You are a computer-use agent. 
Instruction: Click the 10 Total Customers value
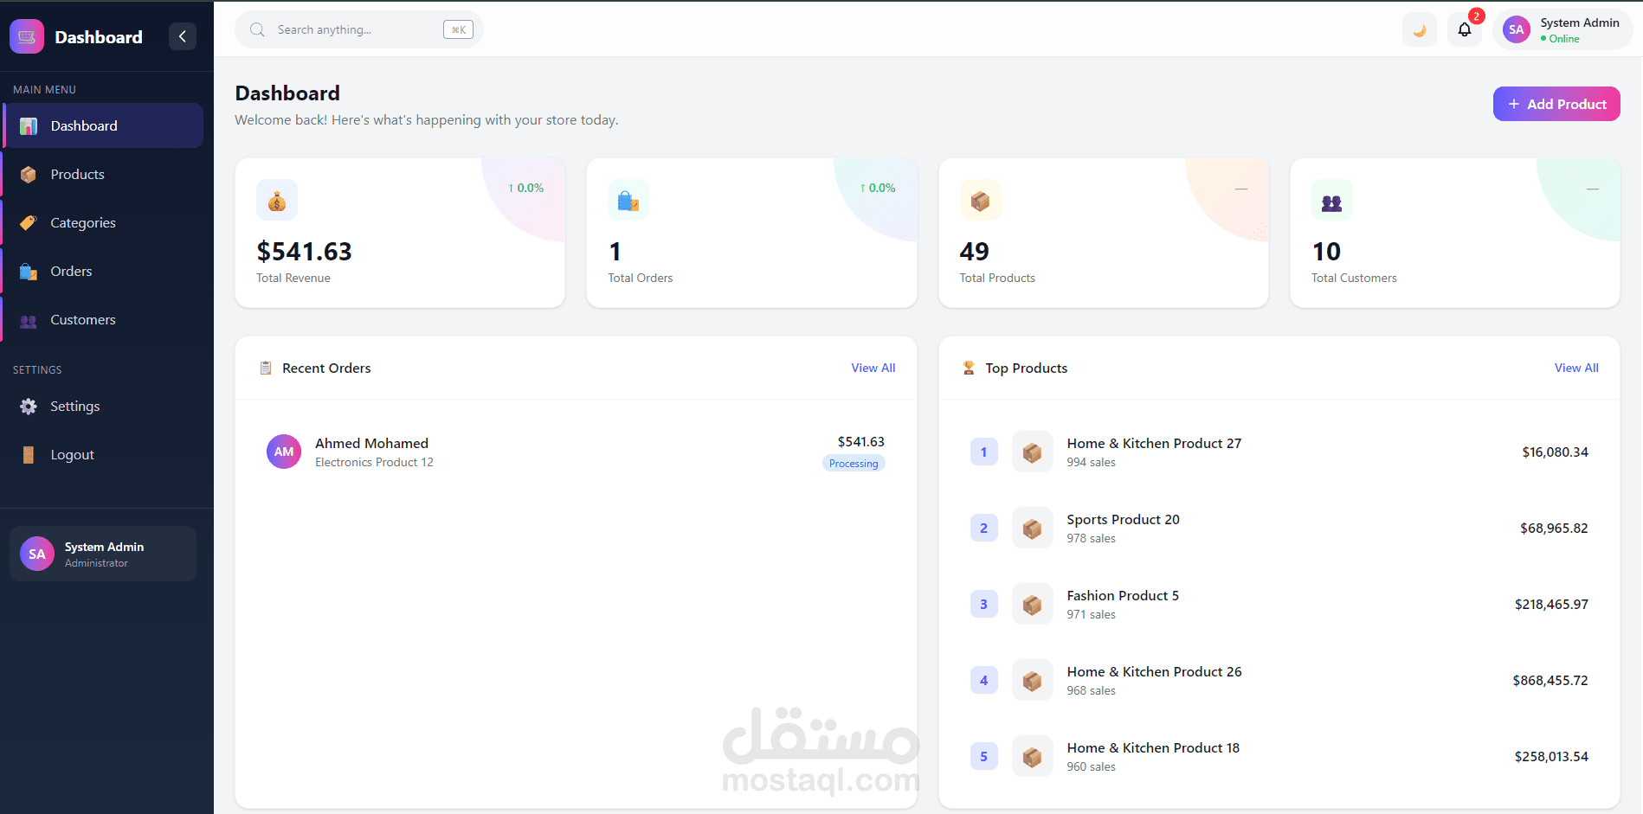tap(1326, 252)
